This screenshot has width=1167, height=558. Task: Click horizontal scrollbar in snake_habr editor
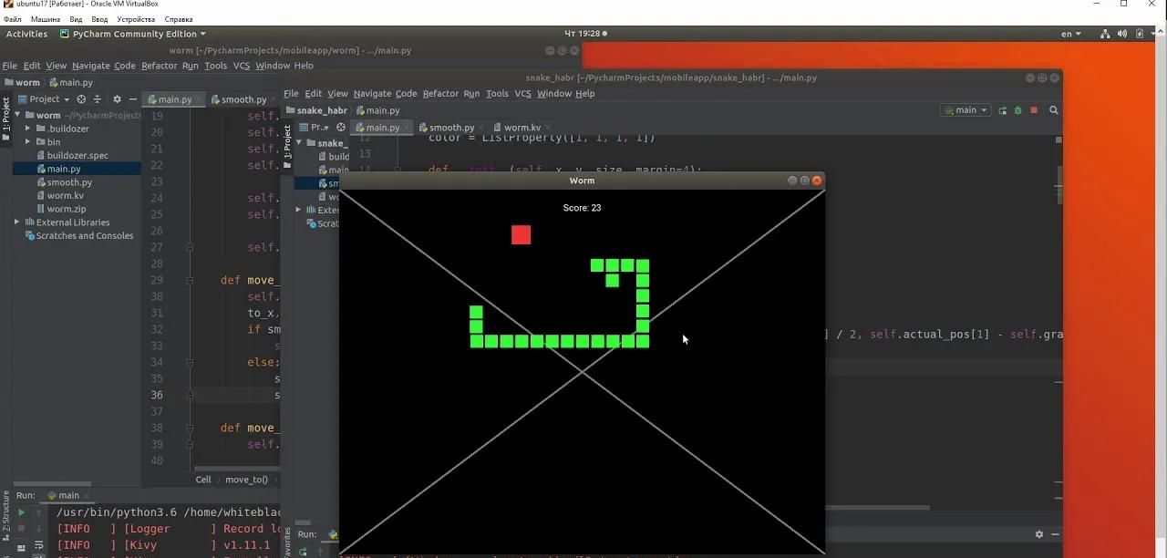877,508
